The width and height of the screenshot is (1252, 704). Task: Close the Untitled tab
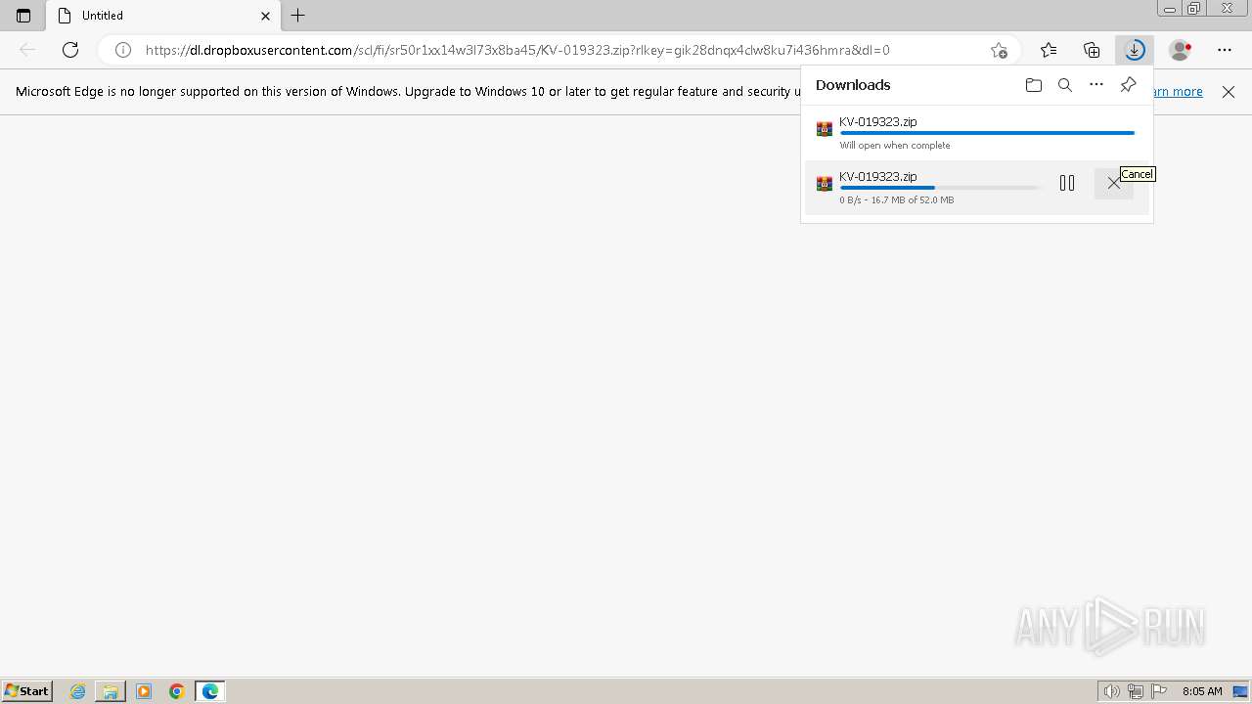click(x=265, y=16)
